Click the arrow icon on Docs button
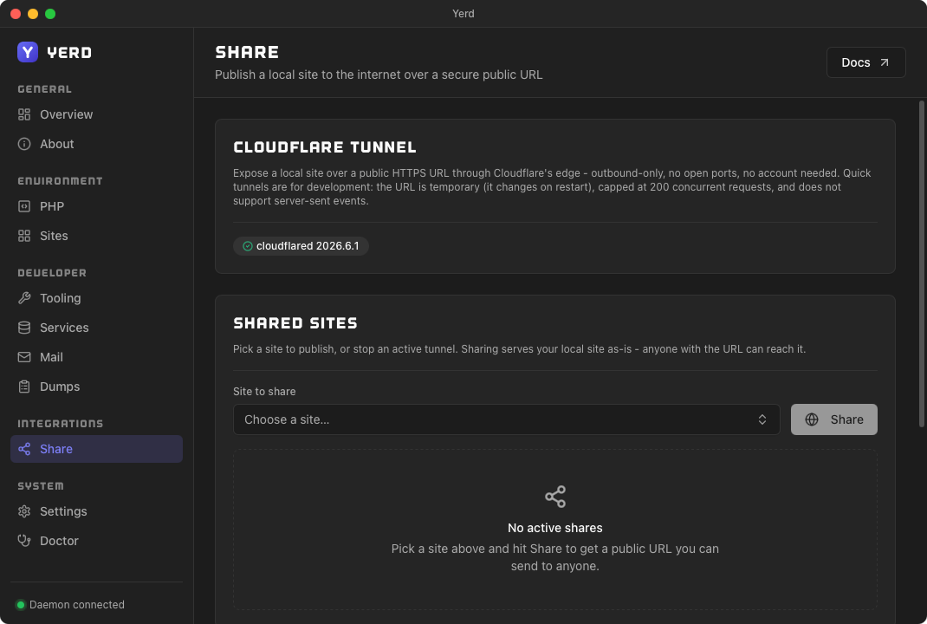927x624 pixels. [x=885, y=62]
